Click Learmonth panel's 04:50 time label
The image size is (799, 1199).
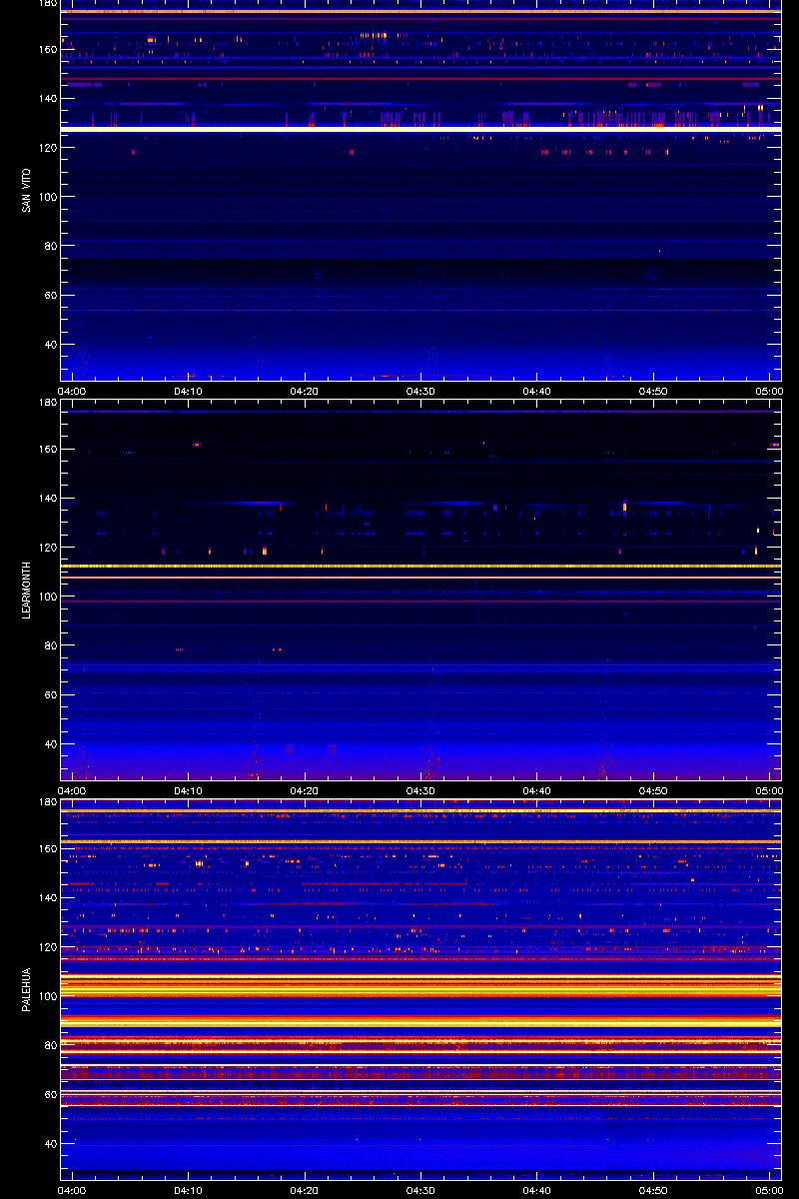click(x=652, y=790)
